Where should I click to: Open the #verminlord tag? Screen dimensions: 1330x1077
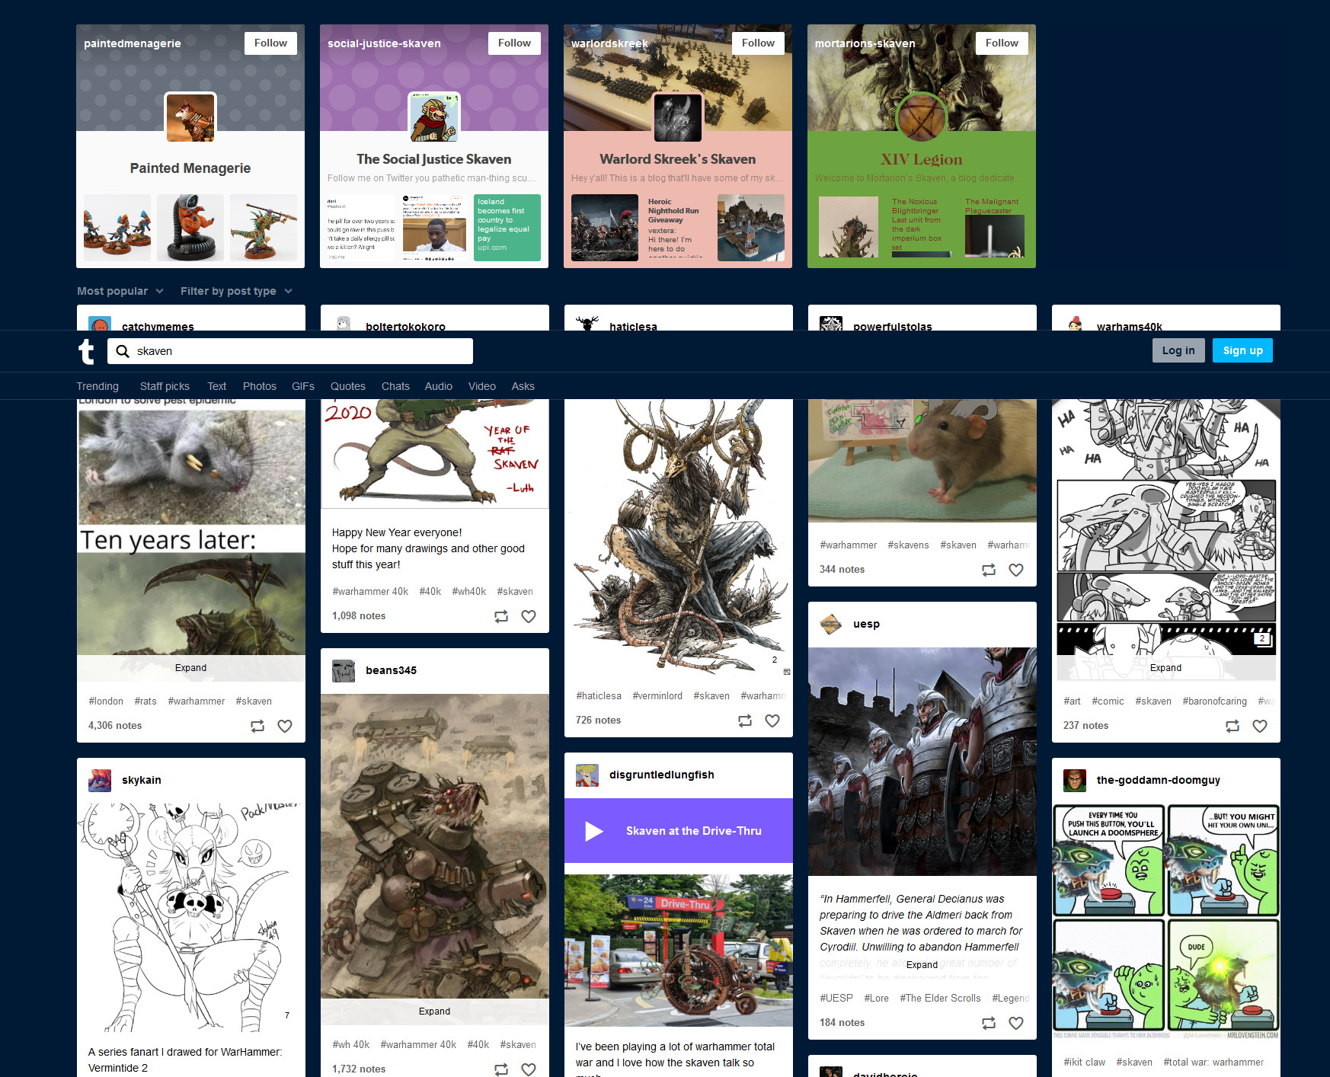(657, 696)
